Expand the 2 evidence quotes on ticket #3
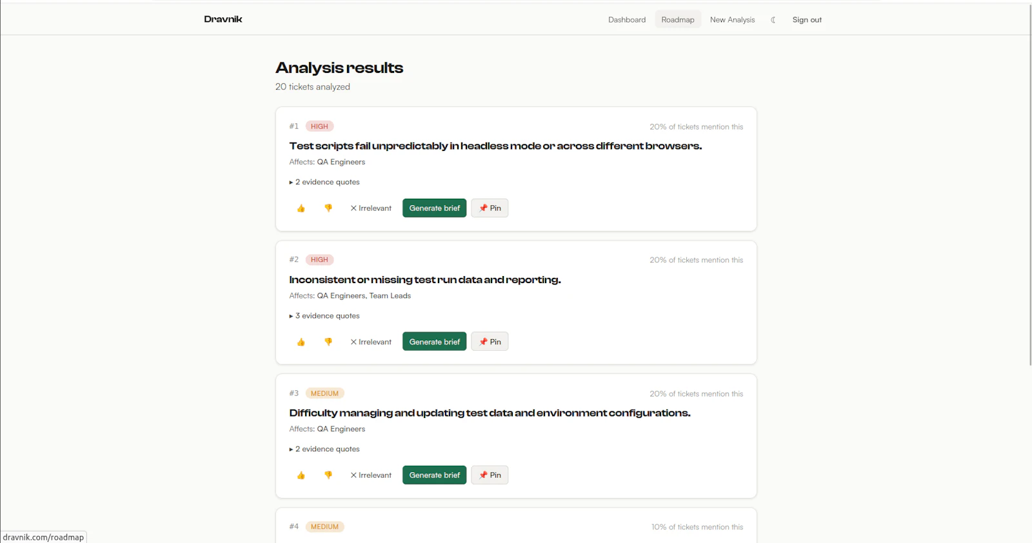Screen dimensions: 1032x543 tap(324, 449)
